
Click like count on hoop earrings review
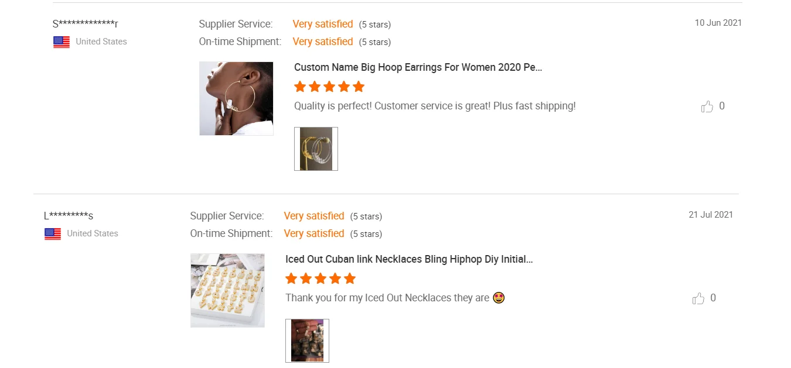(x=722, y=106)
